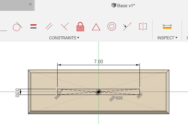Select the Symmetry constraint tool
This screenshot has height=124, width=188.
[143, 26]
